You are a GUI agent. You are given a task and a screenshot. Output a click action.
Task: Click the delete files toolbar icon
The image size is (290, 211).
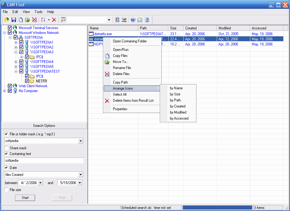35,20
